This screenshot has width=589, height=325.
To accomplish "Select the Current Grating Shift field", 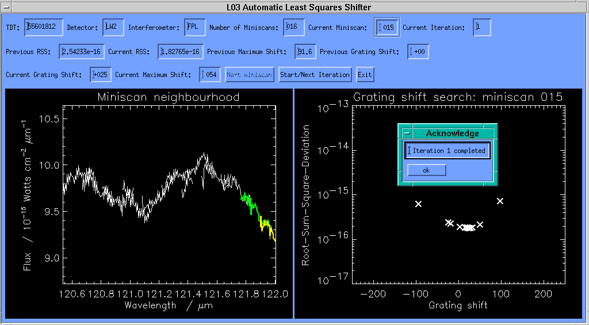I will [x=101, y=75].
